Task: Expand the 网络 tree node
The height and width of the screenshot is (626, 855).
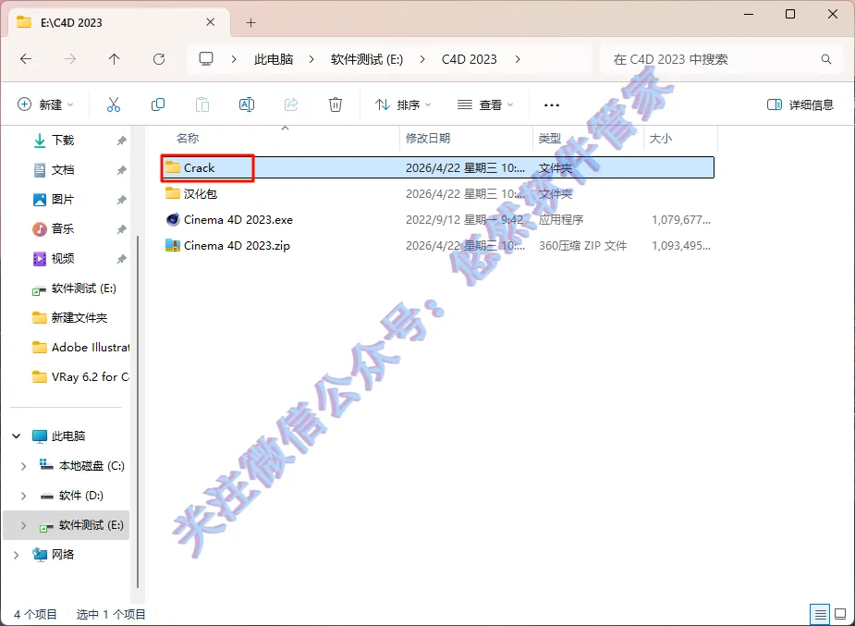Action: [x=17, y=554]
